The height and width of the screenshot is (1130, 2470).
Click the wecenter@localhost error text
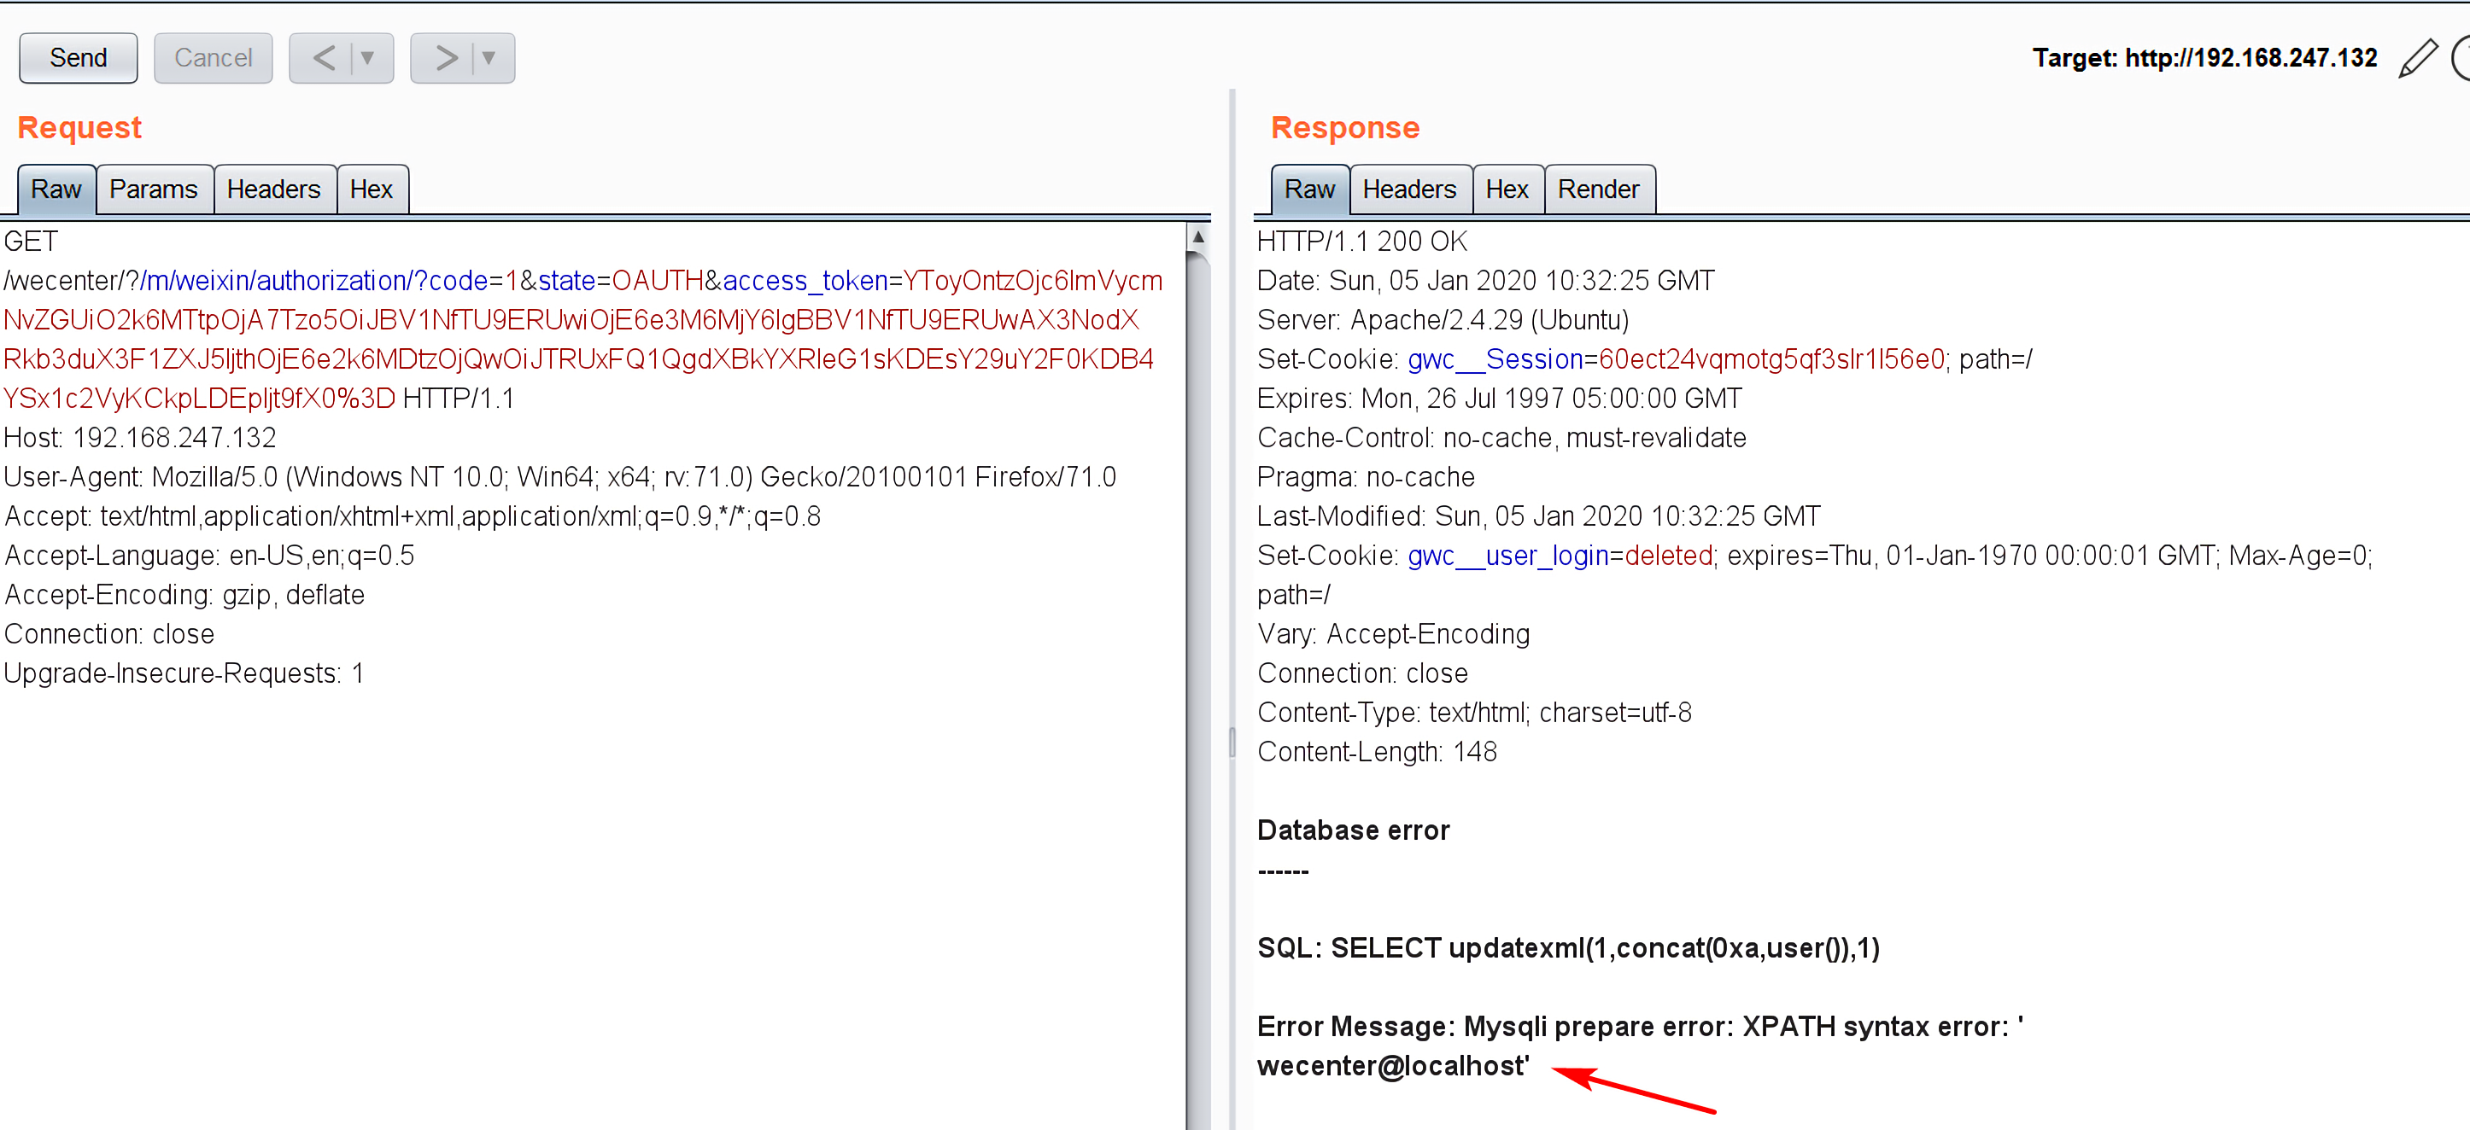[1392, 1066]
